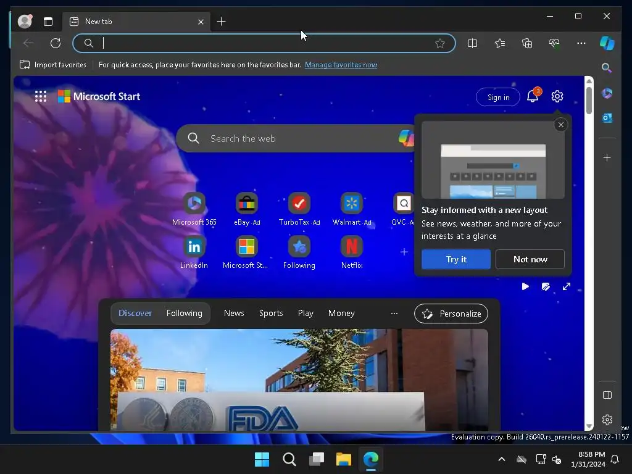Image resolution: width=632 pixels, height=474 pixels.
Task: Select the Play tab
Action: point(306,313)
